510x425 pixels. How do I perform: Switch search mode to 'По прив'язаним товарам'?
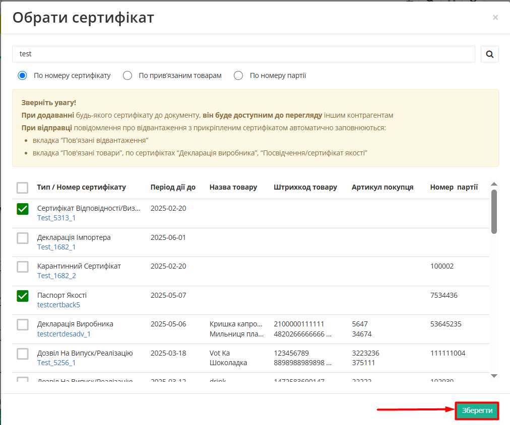tap(127, 75)
